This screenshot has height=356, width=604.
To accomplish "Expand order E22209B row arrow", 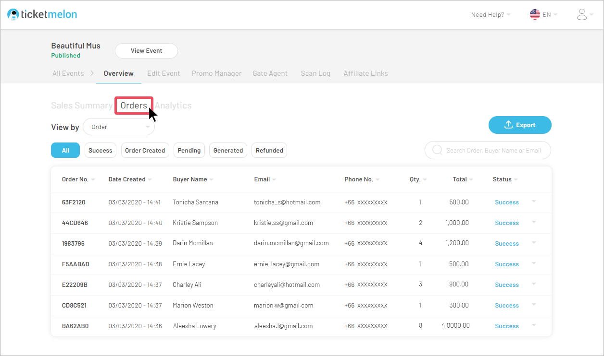I will pyautogui.click(x=534, y=284).
